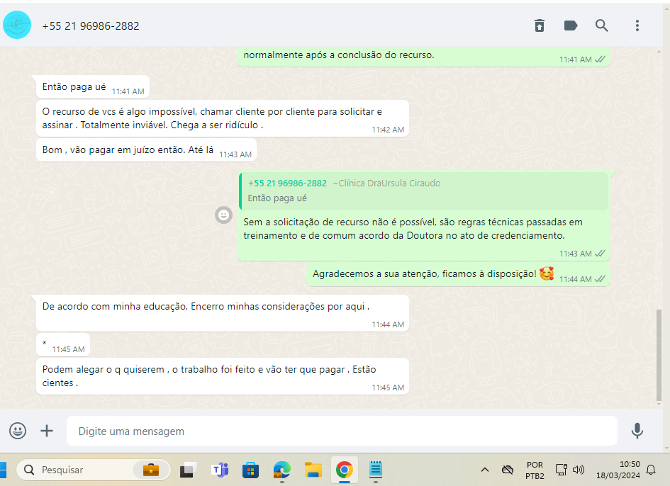The width and height of the screenshot is (670, 486).
Task: Open the contact profile picture
Action: pyautogui.click(x=17, y=26)
